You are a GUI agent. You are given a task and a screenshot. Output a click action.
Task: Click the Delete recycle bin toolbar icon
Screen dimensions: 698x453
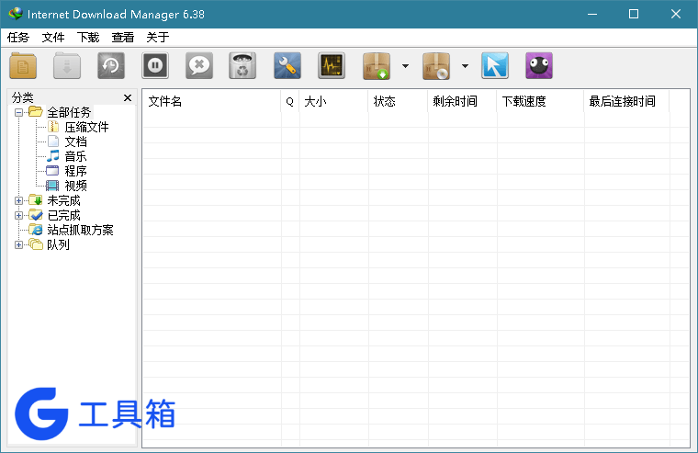tap(242, 66)
